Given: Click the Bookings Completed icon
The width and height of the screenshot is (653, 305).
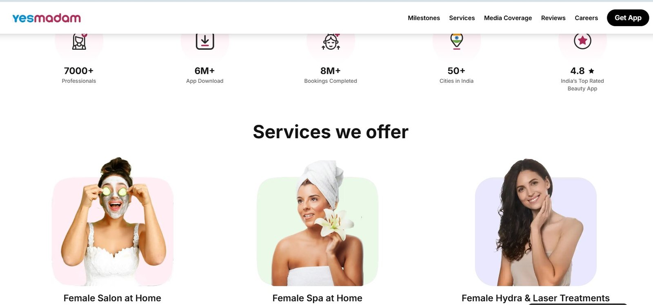Looking at the screenshot, I should tap(331, 42).
